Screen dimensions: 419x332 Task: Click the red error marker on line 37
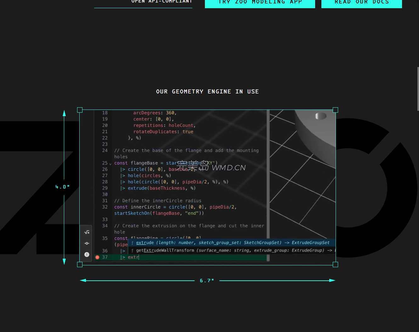(97, 257)
